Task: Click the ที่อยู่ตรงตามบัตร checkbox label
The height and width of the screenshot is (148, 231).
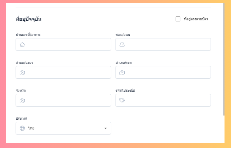Action: (x=196, y=19)
